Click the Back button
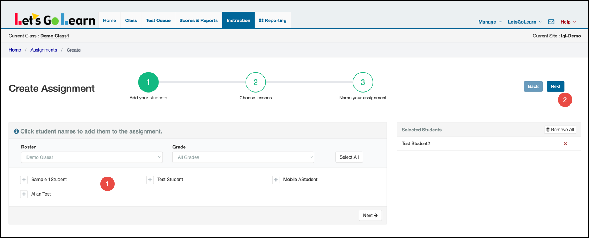This screenshot has height=238, width=589. pyautogui.click(x=533, y=86)
